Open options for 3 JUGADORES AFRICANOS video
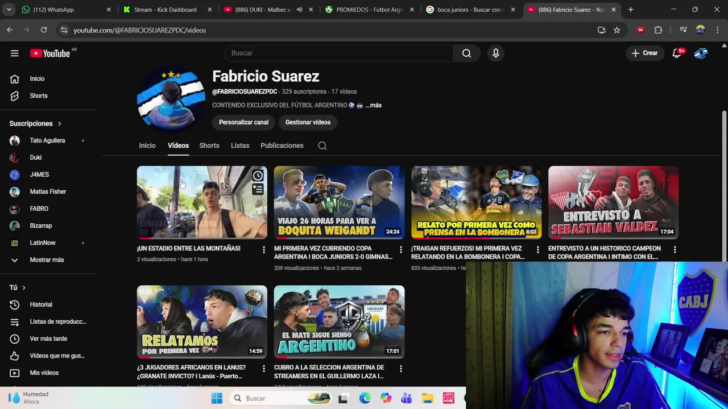728x409 pixels. point(263,369)
